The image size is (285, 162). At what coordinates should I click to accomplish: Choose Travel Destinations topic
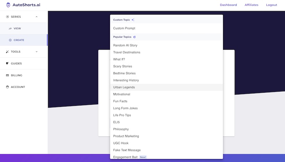(166, 52)
